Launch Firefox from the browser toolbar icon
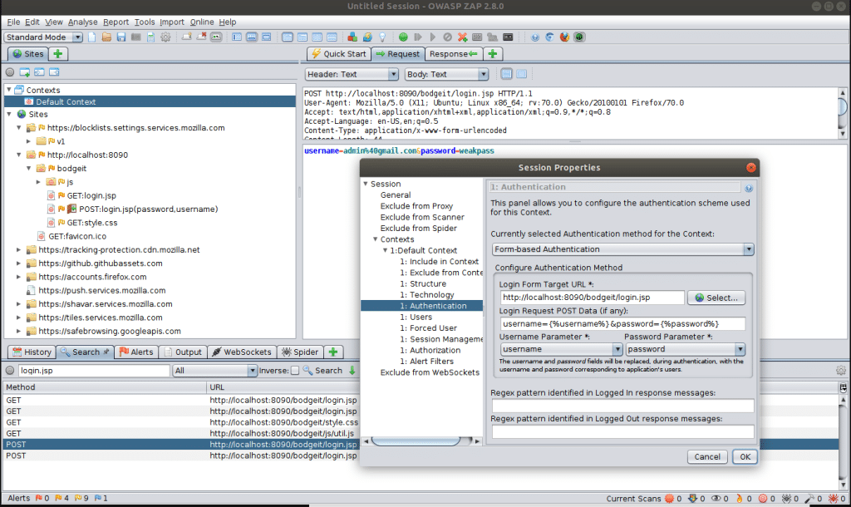The image size is (851, 507). (563, 37)
